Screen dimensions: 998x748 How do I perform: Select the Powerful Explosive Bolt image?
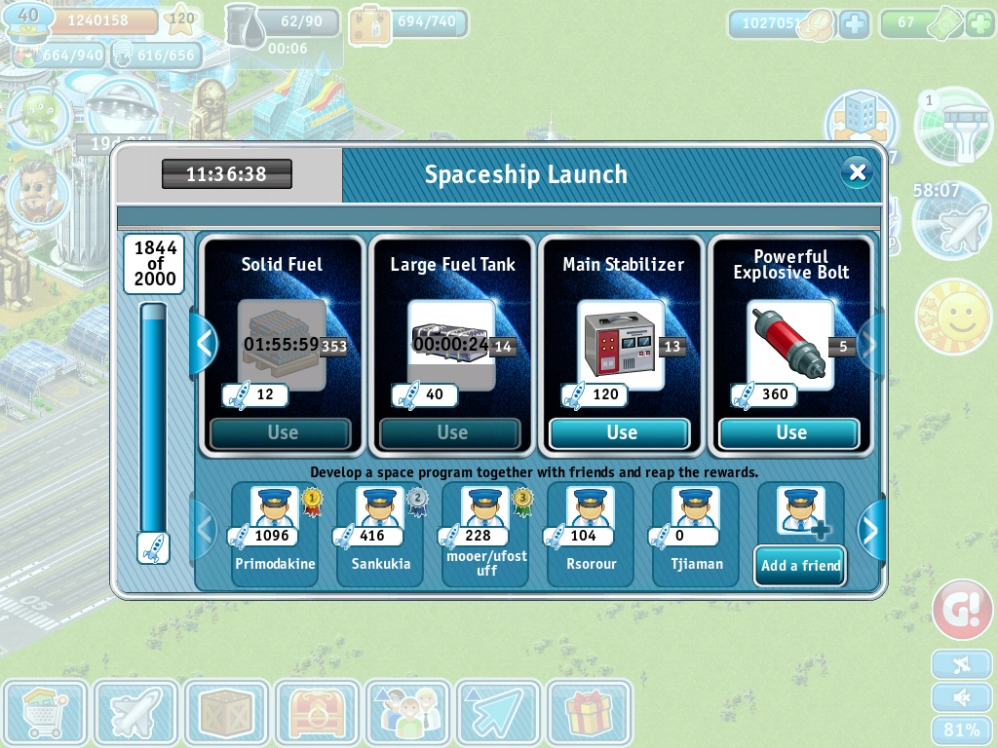pyautogui.click(x=789, y=345)
